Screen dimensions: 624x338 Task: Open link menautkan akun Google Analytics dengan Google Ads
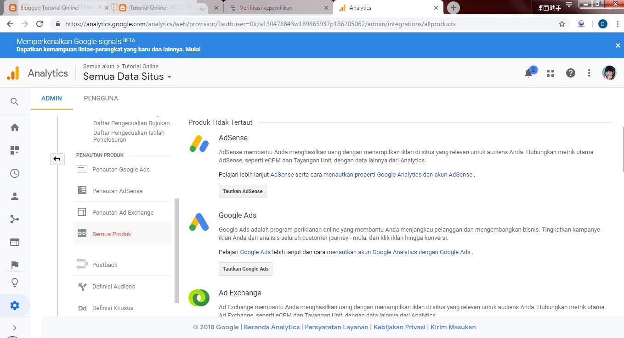(399, 252)
